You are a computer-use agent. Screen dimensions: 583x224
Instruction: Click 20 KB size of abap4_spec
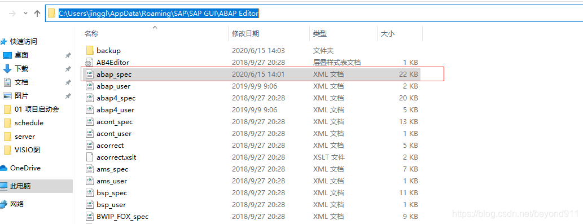coord(408,98)
